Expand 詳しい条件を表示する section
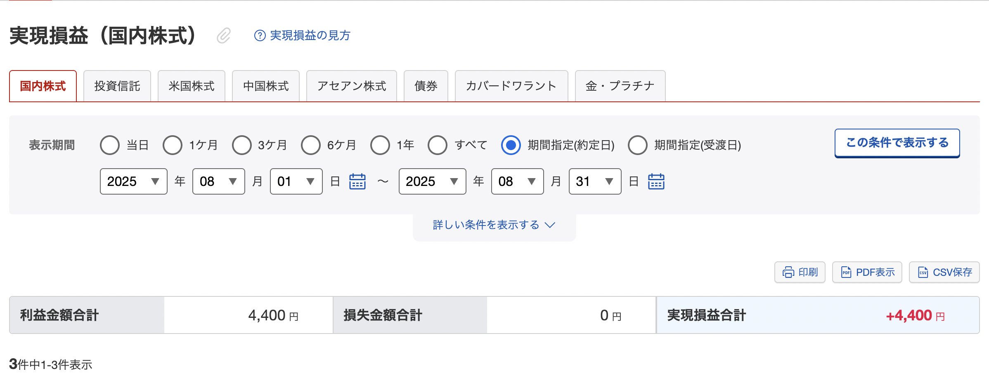The height and width of the screenshot is (383, 989). 494,225
